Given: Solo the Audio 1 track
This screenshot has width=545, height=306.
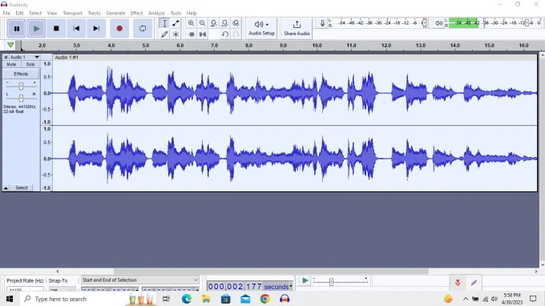Looking at the screenshot, I should coord(30,64).
